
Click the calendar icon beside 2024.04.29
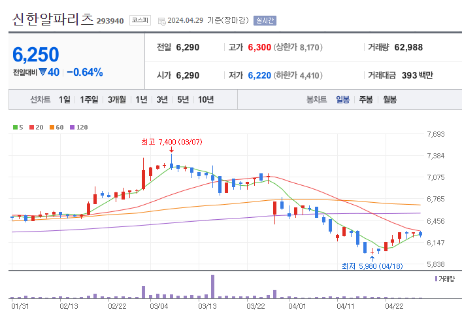(162, 21)
